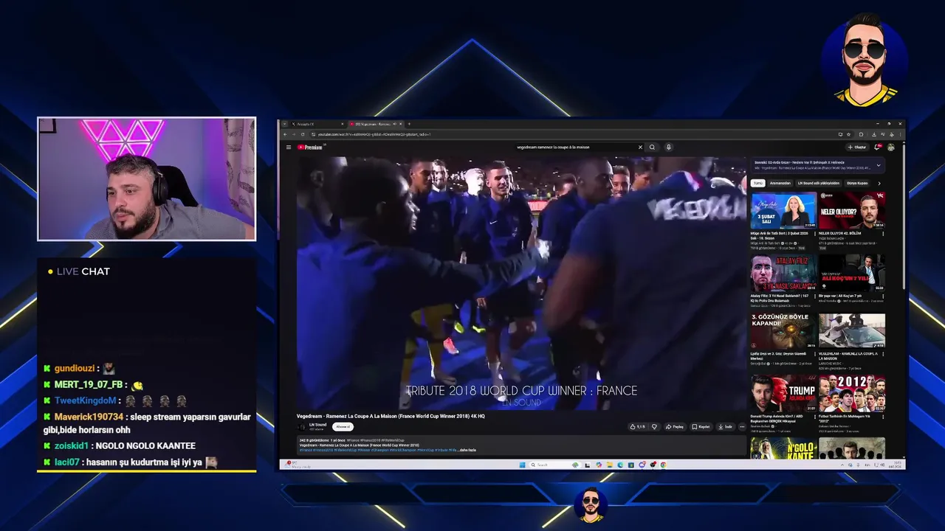Select the Dünya Kupası filter chip

pos(856,183)
